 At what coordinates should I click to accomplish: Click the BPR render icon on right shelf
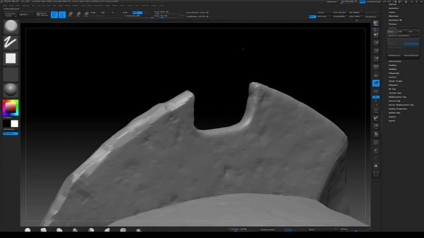click(376, 24)
